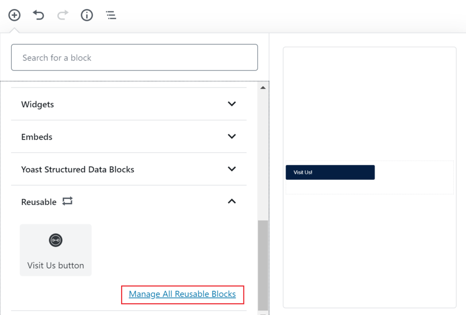466x315 pixels.
Task: Click the Visit Us! preview button
Action: pos(330,173)
